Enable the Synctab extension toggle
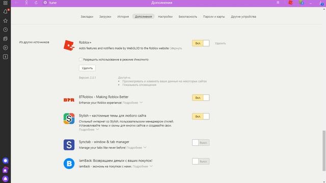This screenshot has width=326, height=183. pos(201,143)
